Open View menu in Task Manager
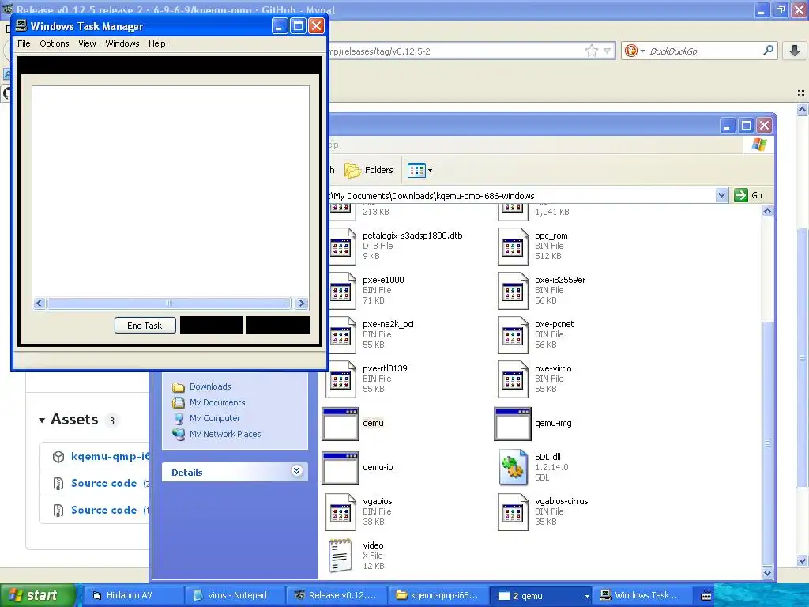809x607 pixels. point(87,43)
